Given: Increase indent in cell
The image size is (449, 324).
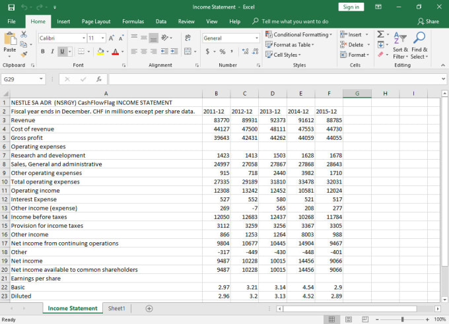Looking at the screenshot, I should [174, 51].
